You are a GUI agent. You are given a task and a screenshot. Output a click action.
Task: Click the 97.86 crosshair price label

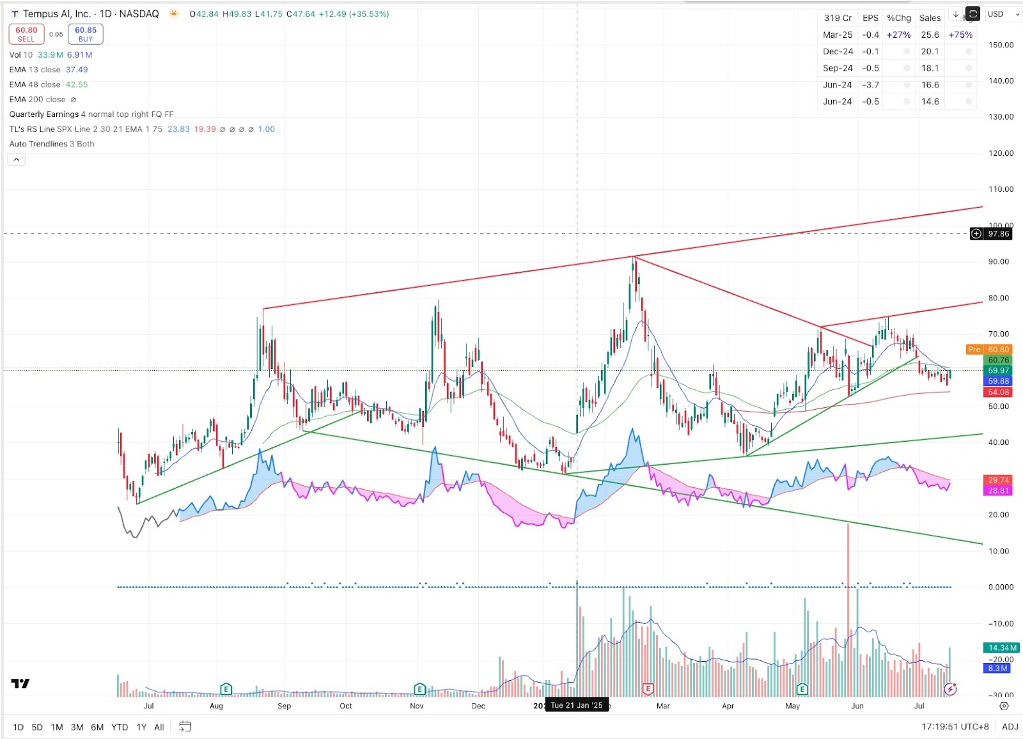click(x=997, y=234)
